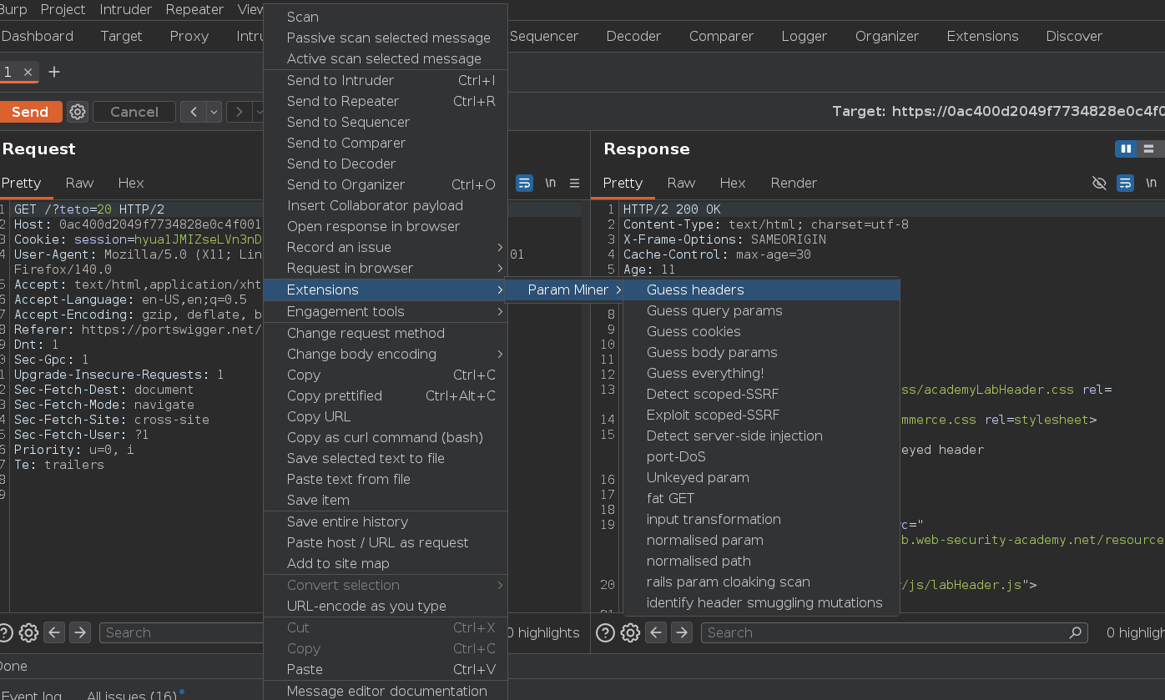This screenshot has height=700, width=1165.
Task: Expand Record an issue submenu
Action: pos(384,247)
